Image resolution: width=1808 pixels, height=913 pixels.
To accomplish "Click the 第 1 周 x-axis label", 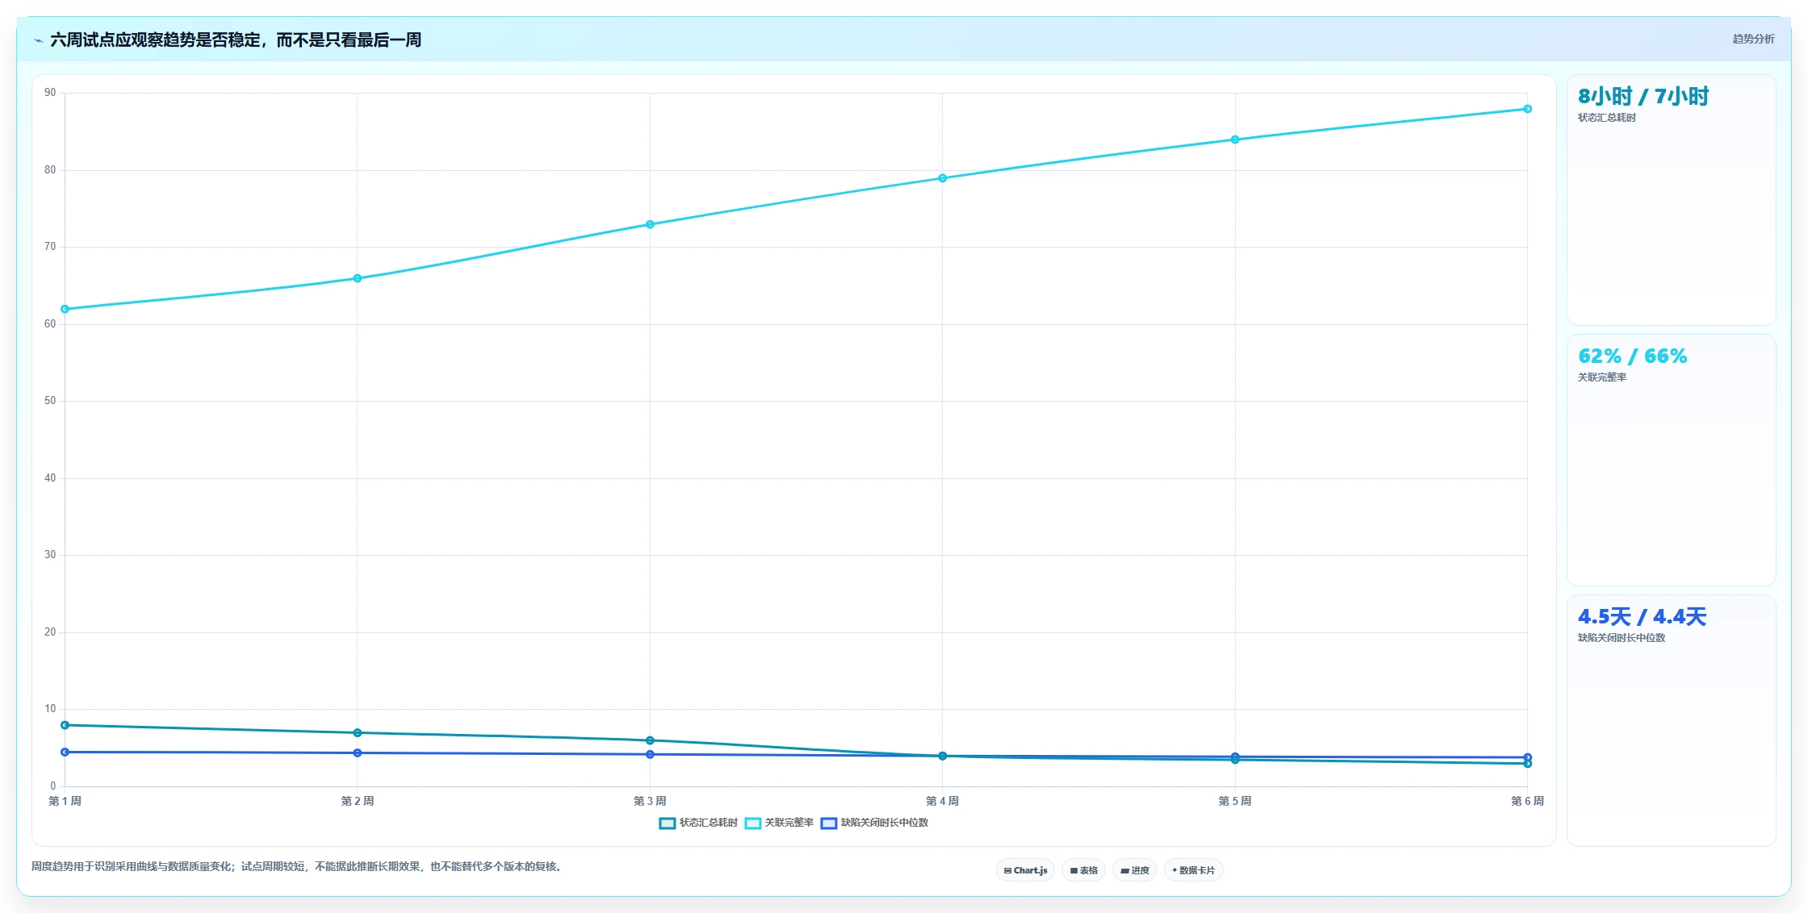I will coord(65,801).
